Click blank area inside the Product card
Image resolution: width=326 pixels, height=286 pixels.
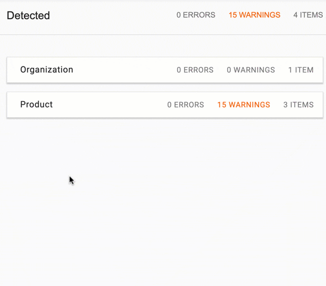click(110, 105)
